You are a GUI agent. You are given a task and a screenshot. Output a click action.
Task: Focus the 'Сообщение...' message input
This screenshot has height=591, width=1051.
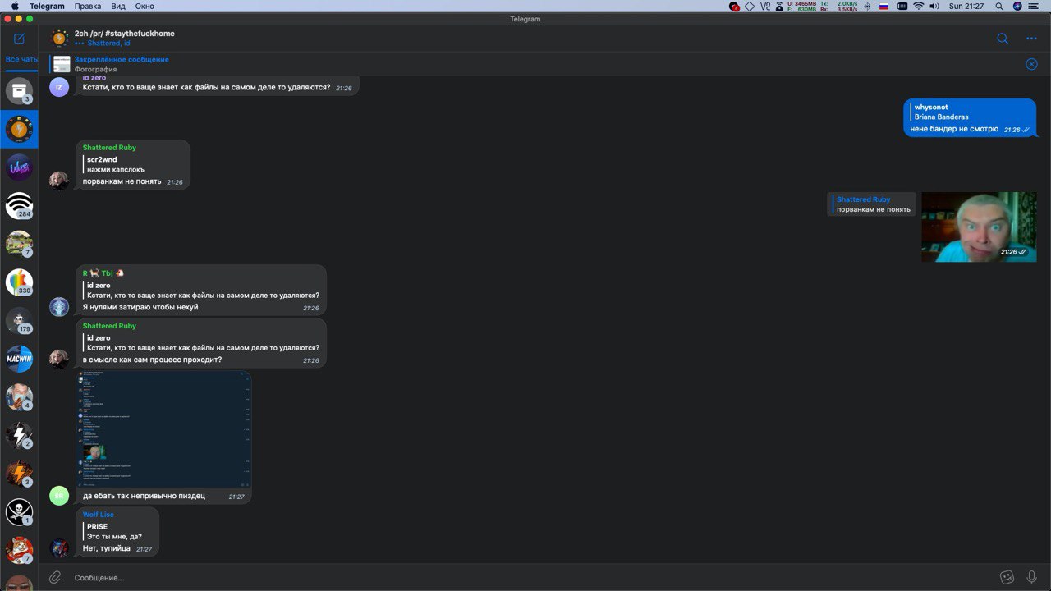[525, 577]
